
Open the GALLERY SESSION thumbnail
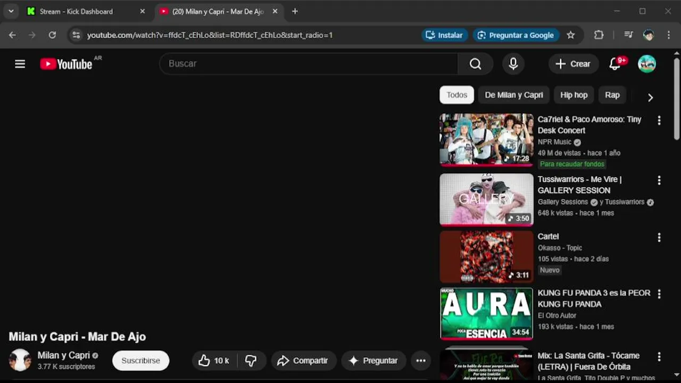coord(486,199)
